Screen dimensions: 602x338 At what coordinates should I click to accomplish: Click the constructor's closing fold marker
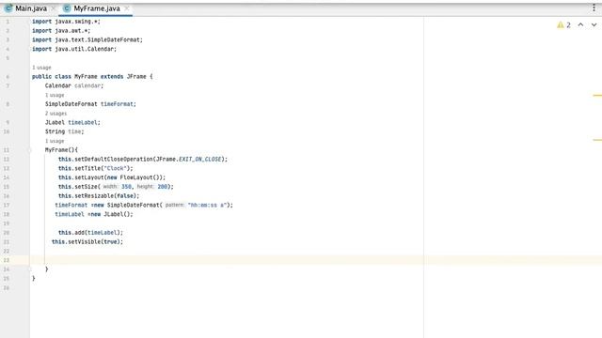pyautogui.click(x=29, y=269)
